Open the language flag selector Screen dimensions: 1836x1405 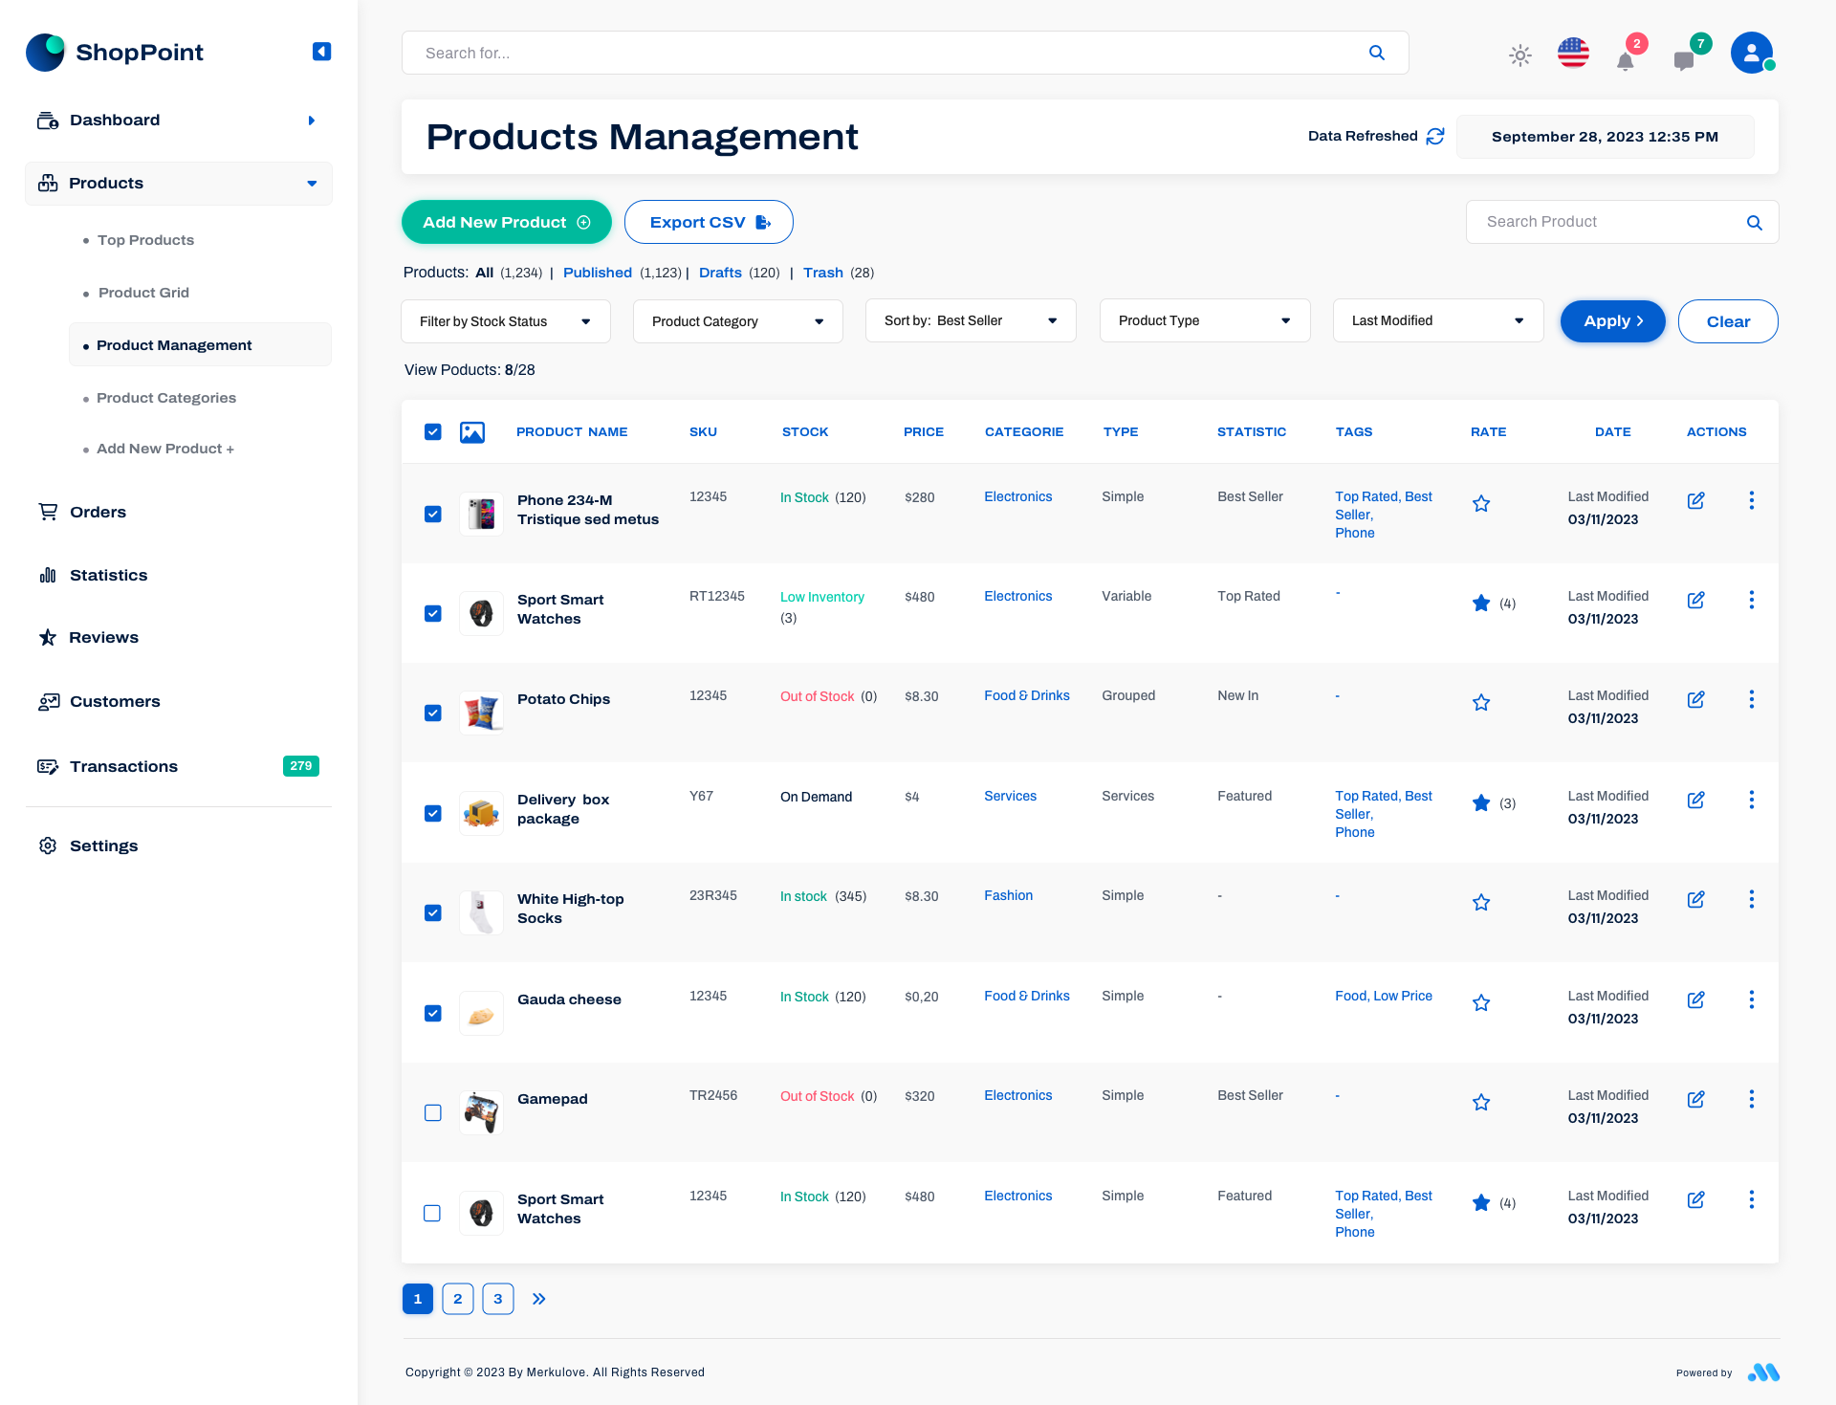[x=1573, y=53]
